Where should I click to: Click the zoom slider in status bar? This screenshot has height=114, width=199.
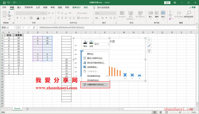pyautogui.click(x=180, y=112)
